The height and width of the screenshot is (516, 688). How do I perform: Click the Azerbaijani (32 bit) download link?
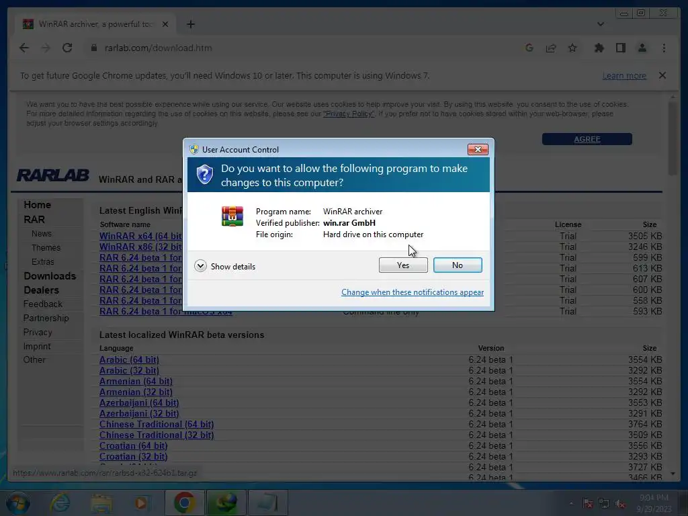(x=139, y=413)
